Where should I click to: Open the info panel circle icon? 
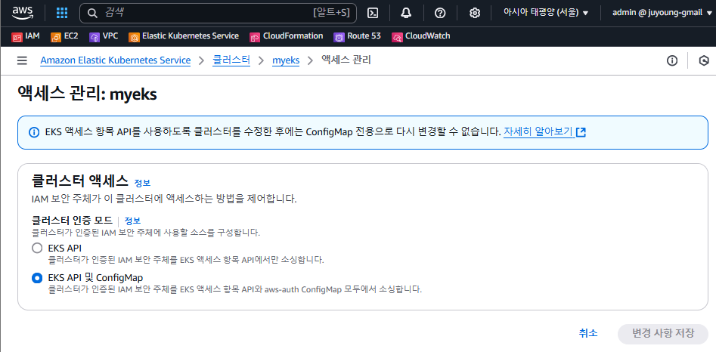[671, 60]
